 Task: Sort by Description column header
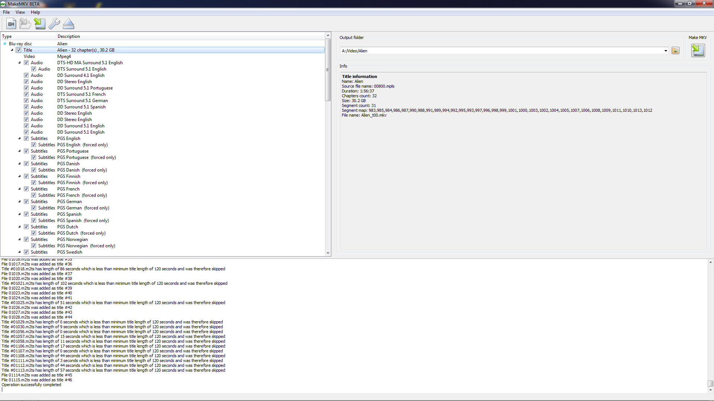190,36
